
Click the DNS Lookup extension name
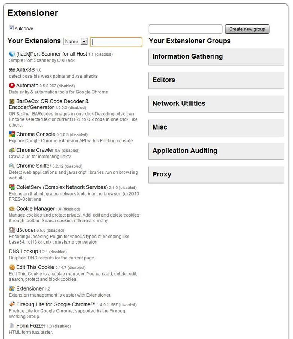pos(23,252)
